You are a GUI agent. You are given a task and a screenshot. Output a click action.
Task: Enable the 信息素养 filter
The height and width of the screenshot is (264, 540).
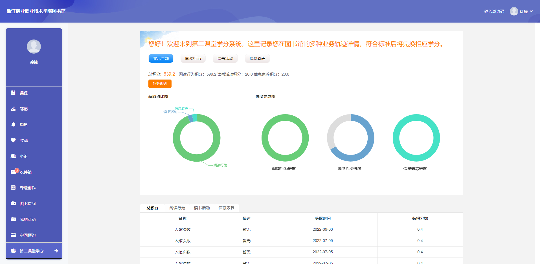pos(257,58)
